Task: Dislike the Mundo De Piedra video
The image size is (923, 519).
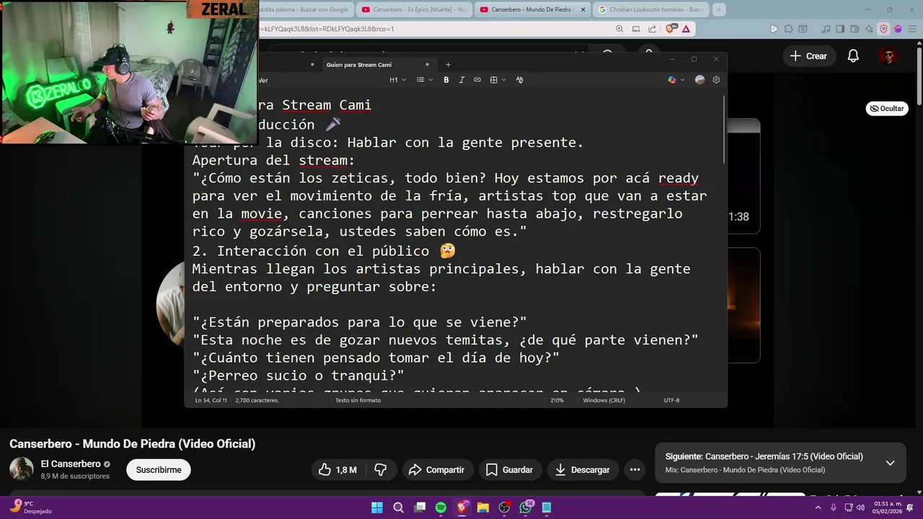Action: point(381,470)
